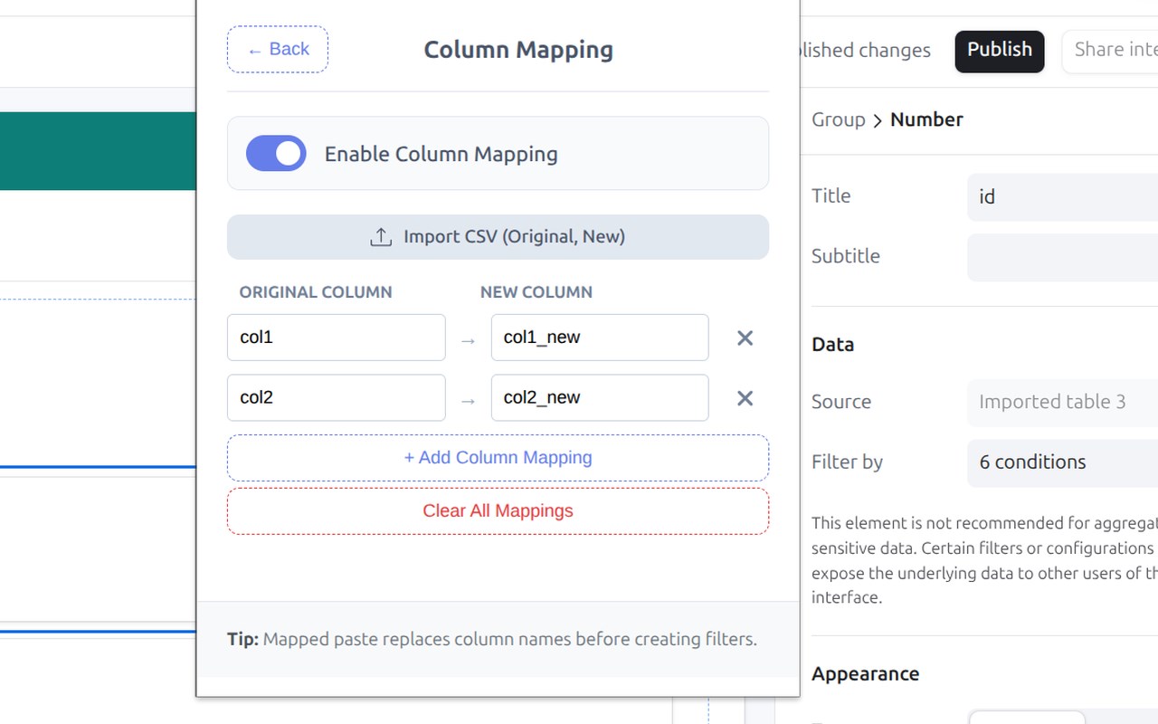The image size is (1158, 724).
Task: Click the empty Subtitle field
Action: pyautogui.click(x=1063, y=257)
